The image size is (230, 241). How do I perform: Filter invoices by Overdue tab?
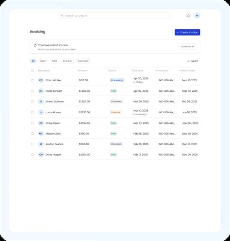pyautogui.click(x=67, y=61)
